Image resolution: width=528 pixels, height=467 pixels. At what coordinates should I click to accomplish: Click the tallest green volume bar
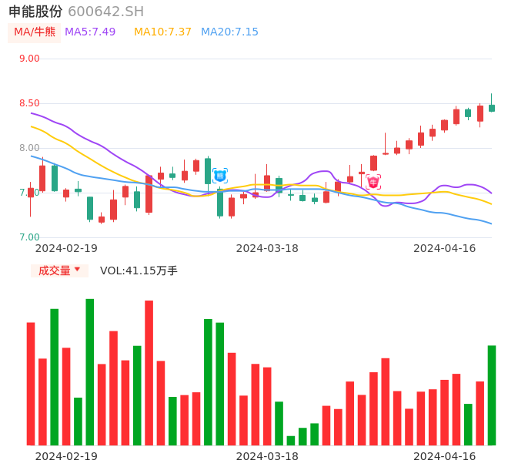(x=90, y=371)
